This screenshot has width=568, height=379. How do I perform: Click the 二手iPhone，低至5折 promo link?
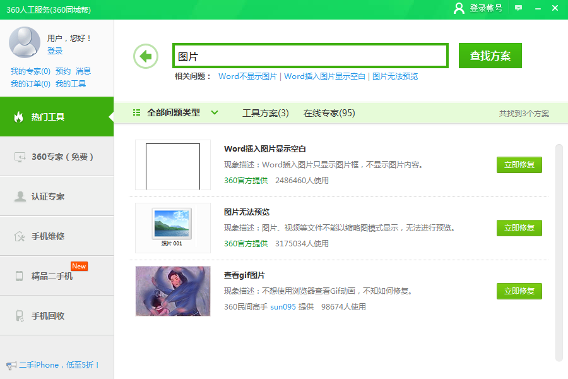click(59, 365)
